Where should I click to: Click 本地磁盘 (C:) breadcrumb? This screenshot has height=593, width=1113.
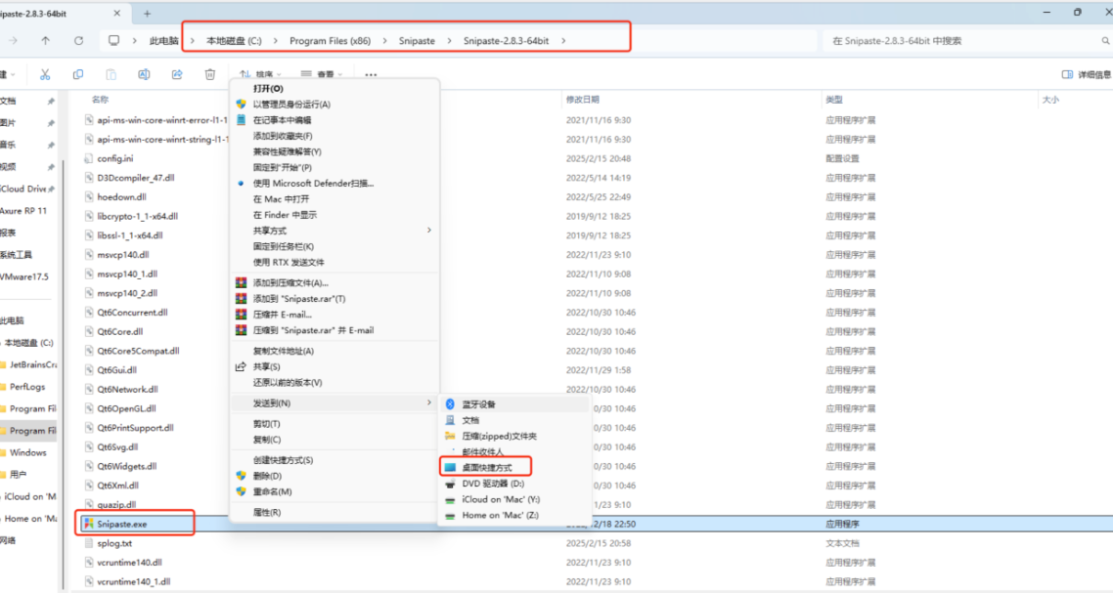[x=235, y=40]
